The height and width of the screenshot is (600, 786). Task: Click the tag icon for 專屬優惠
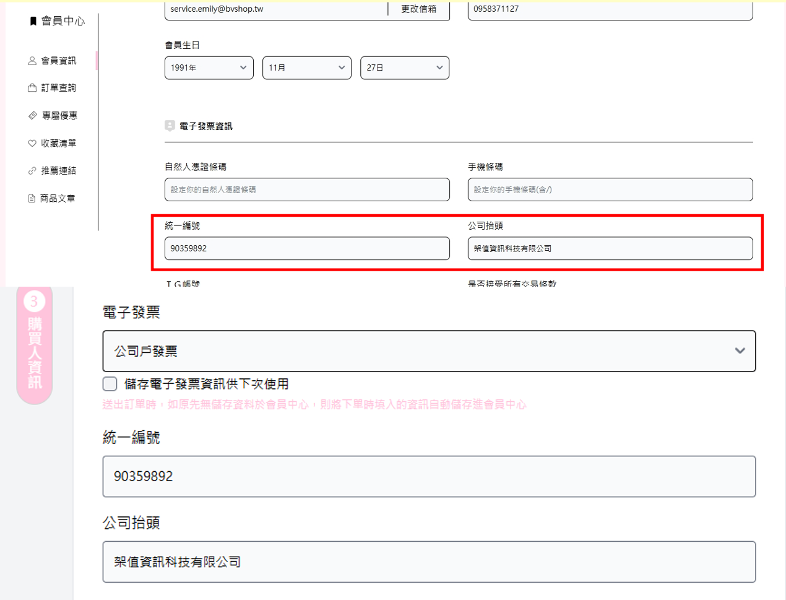click(33, 115)
